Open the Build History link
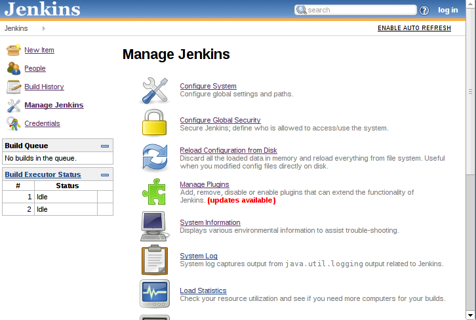Screen dimensions: 476x320 [x=44, y=87]
